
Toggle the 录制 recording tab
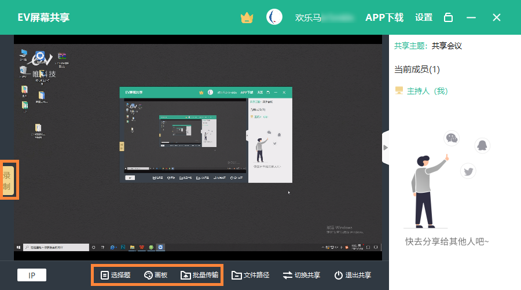(8, 181)
